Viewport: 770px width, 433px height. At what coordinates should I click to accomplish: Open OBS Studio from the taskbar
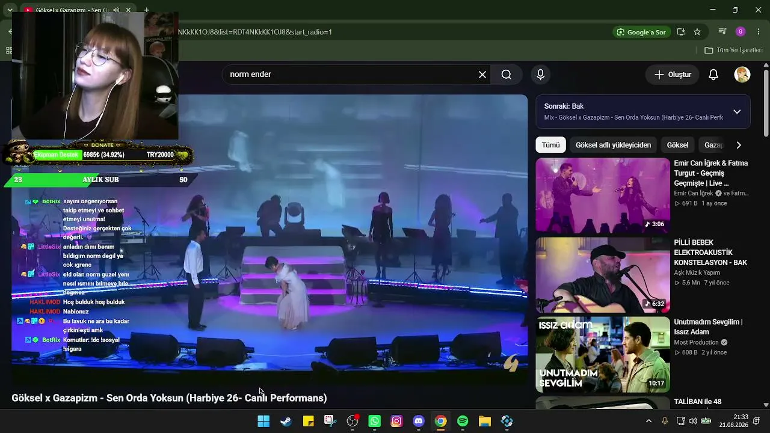click(x=353, y=421)
